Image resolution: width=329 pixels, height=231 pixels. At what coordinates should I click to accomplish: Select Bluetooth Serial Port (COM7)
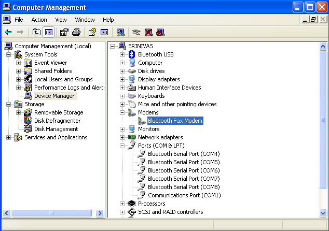point(184,179)
